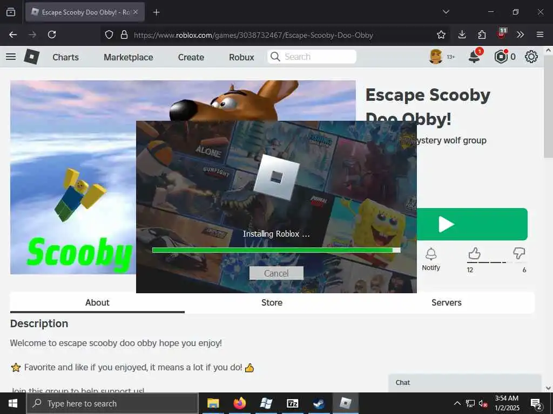This screenshot has height=414, width=553.
Task: Open the uBlock extension icon showing 11
Action: click(x=502, y=33)
